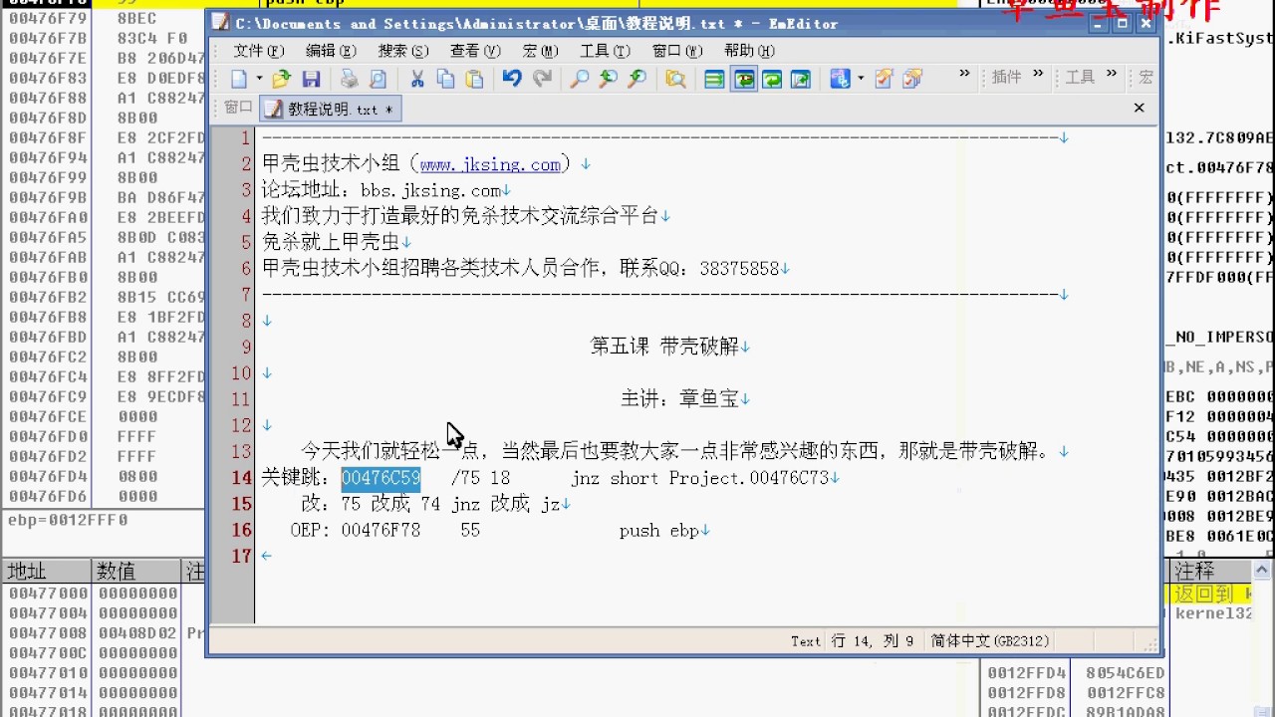Undo the last edit

[512, 79]
